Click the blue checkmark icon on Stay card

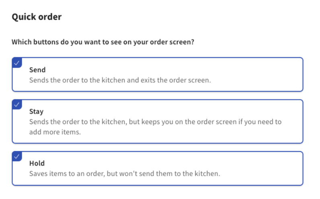tap(17, 104)
